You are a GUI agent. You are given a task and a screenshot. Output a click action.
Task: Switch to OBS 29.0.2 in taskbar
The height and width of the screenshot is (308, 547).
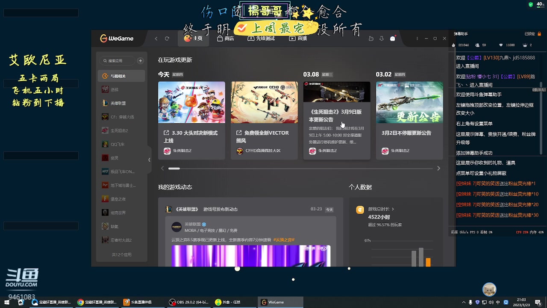[189, 302]
